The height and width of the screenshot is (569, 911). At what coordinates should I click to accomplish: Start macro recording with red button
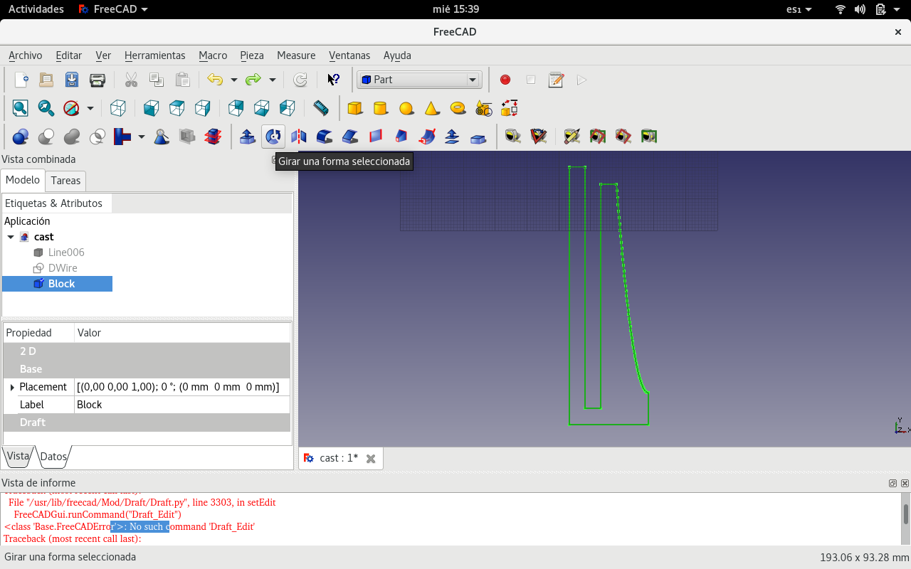point(505,80)
